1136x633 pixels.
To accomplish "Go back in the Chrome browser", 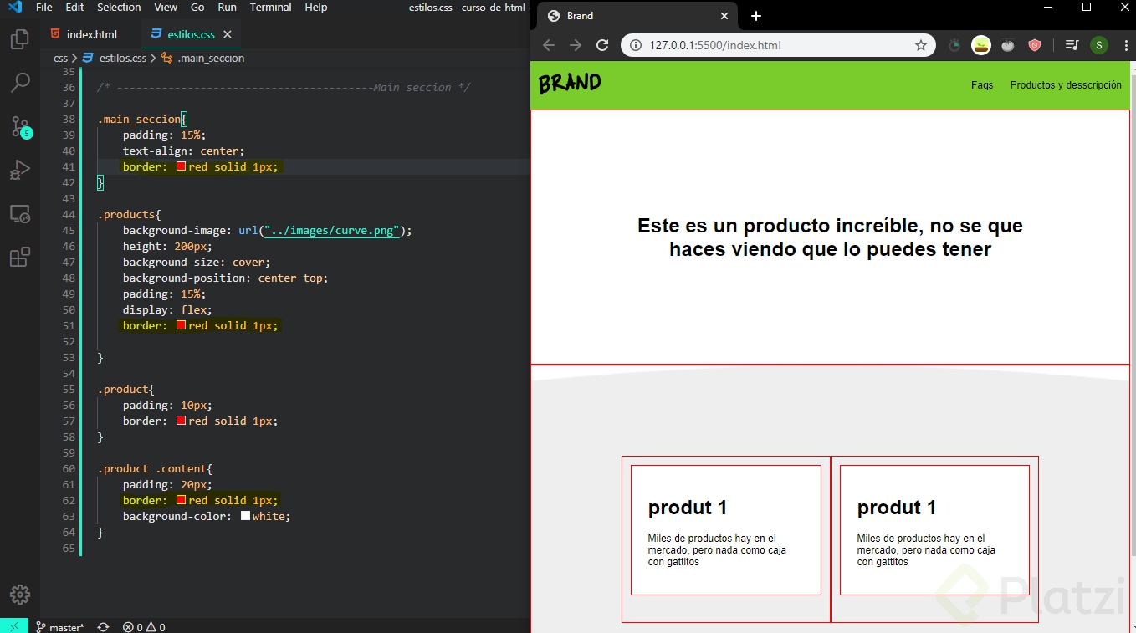I will (549, 45).
